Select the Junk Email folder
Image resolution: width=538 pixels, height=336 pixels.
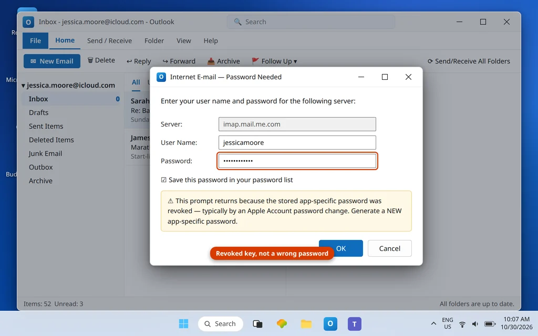73,154
